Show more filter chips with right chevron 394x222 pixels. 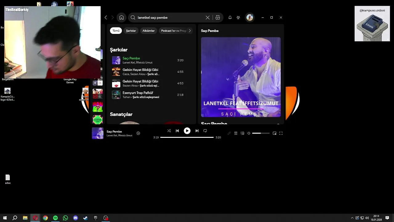click(190, 31)
